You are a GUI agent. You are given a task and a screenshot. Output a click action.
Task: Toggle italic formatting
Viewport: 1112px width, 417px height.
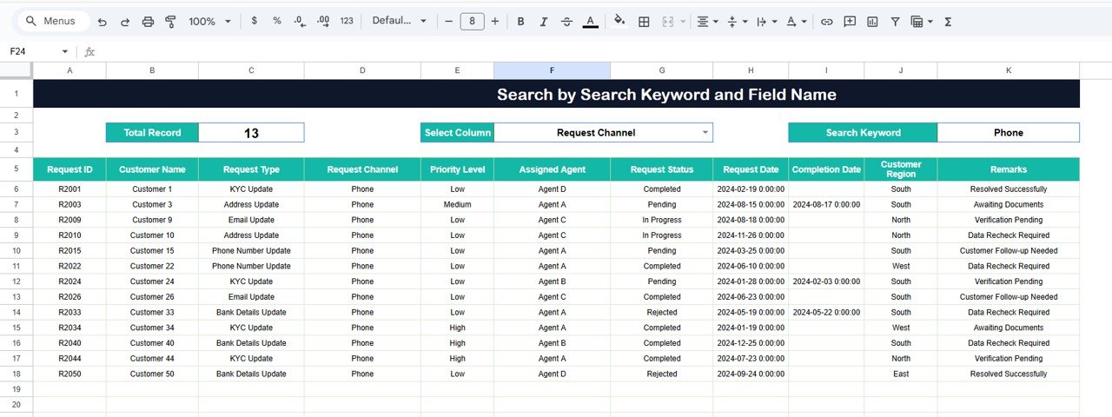[x=544, y=22]
